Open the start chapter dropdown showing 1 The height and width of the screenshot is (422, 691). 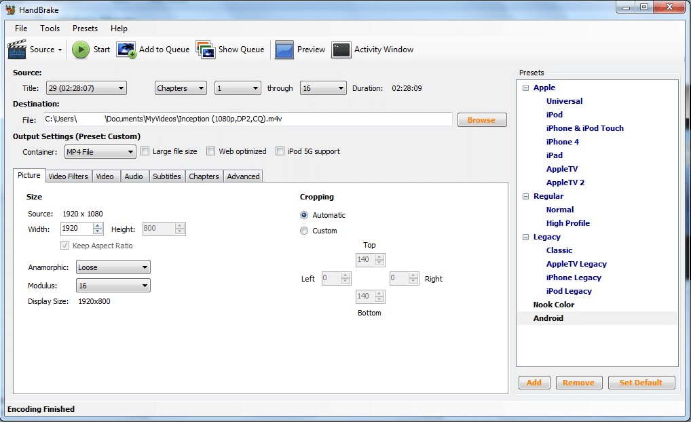[x=238, y=88]
